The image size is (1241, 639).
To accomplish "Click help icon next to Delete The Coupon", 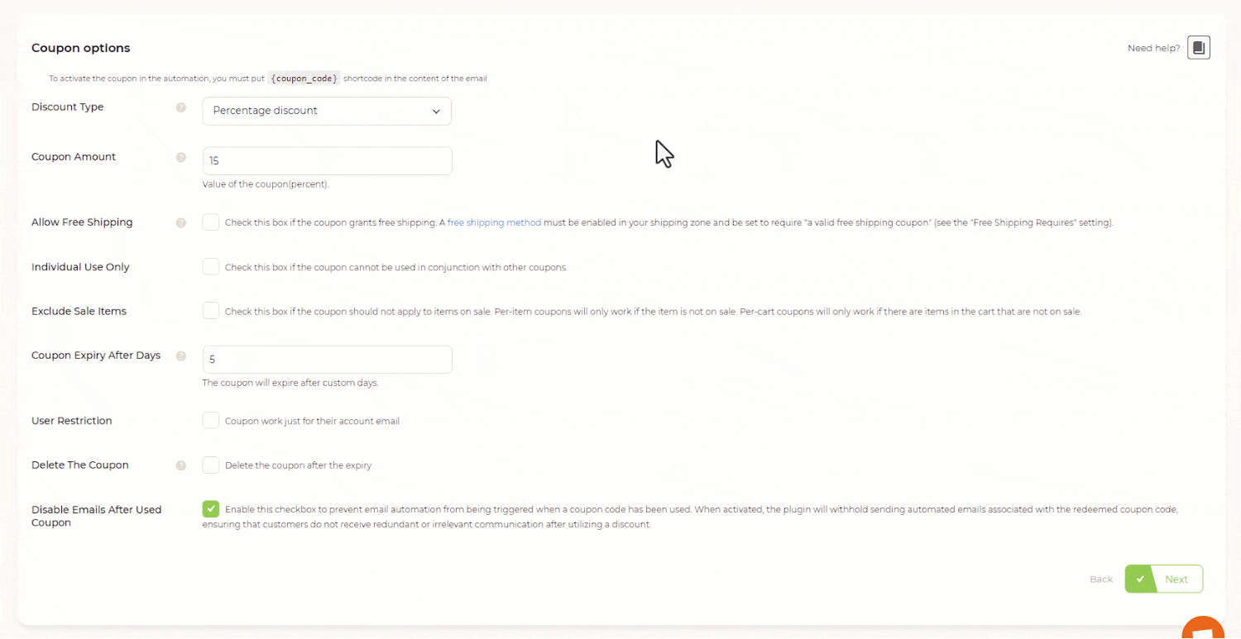I will (x=181, y=465).
